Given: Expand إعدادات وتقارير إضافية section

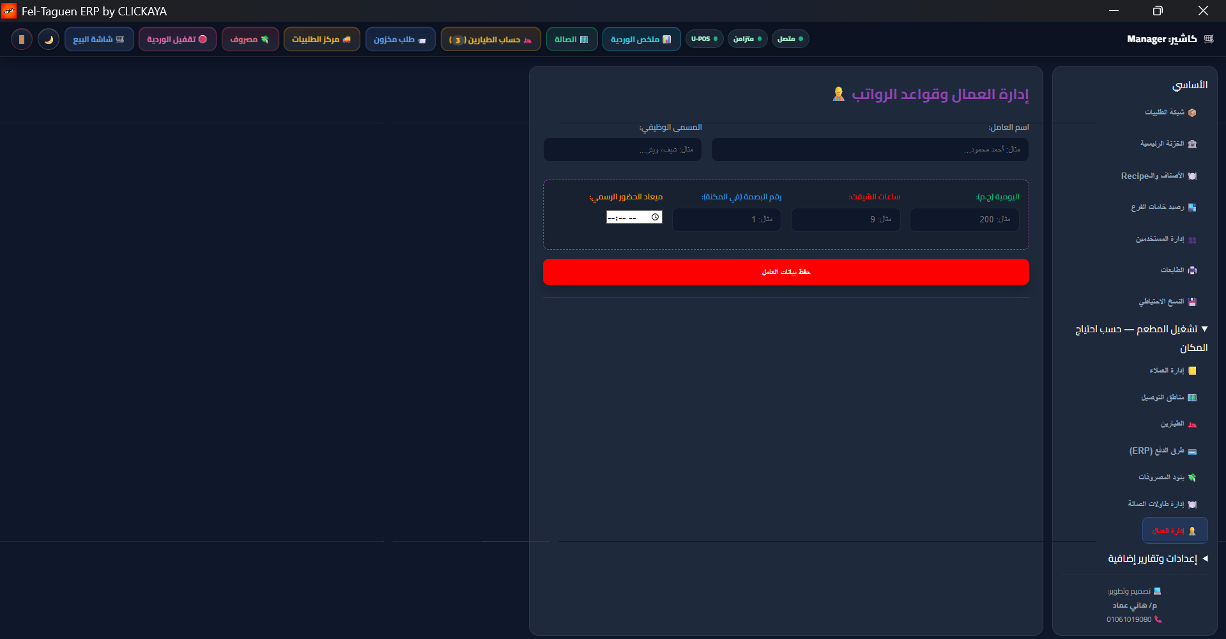Looking at the screenshot, I should coord(1158,558).
